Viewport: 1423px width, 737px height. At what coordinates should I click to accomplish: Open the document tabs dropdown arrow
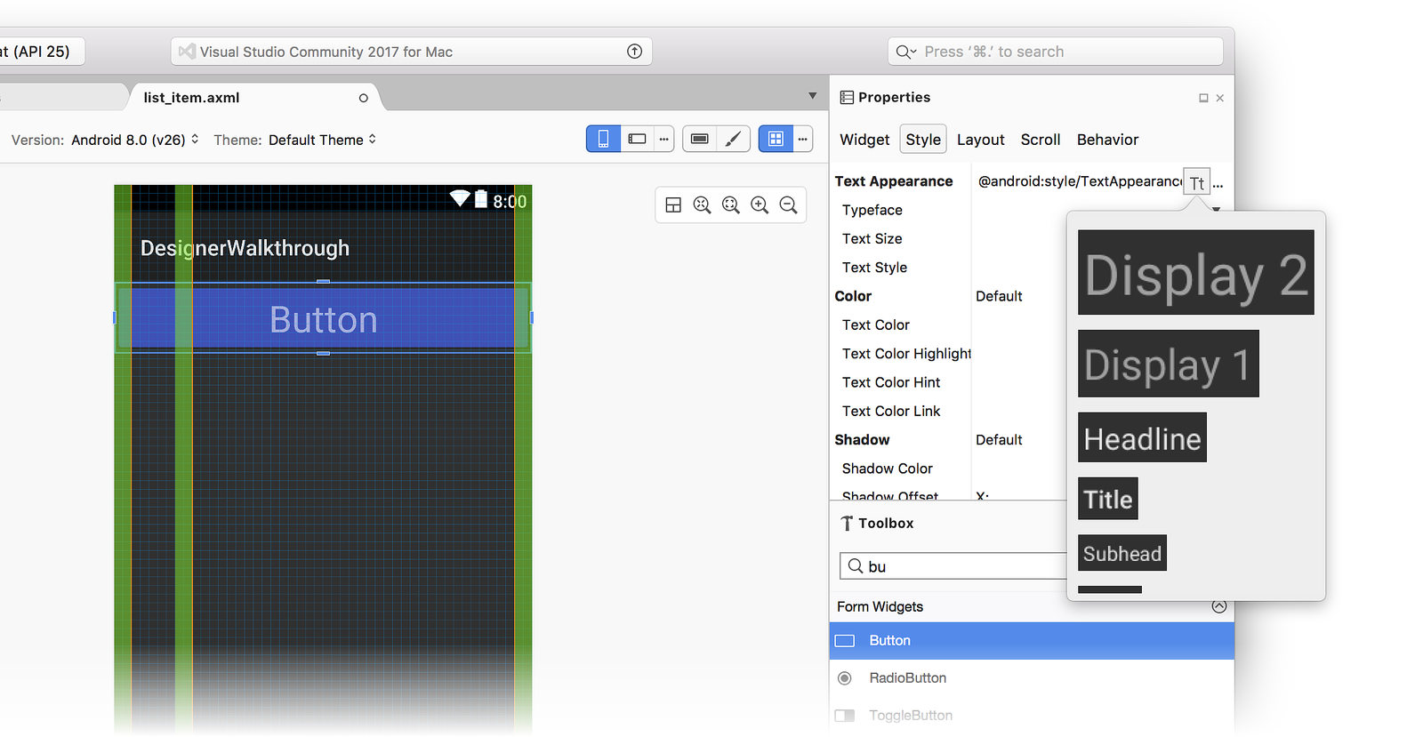pos(812,96)
